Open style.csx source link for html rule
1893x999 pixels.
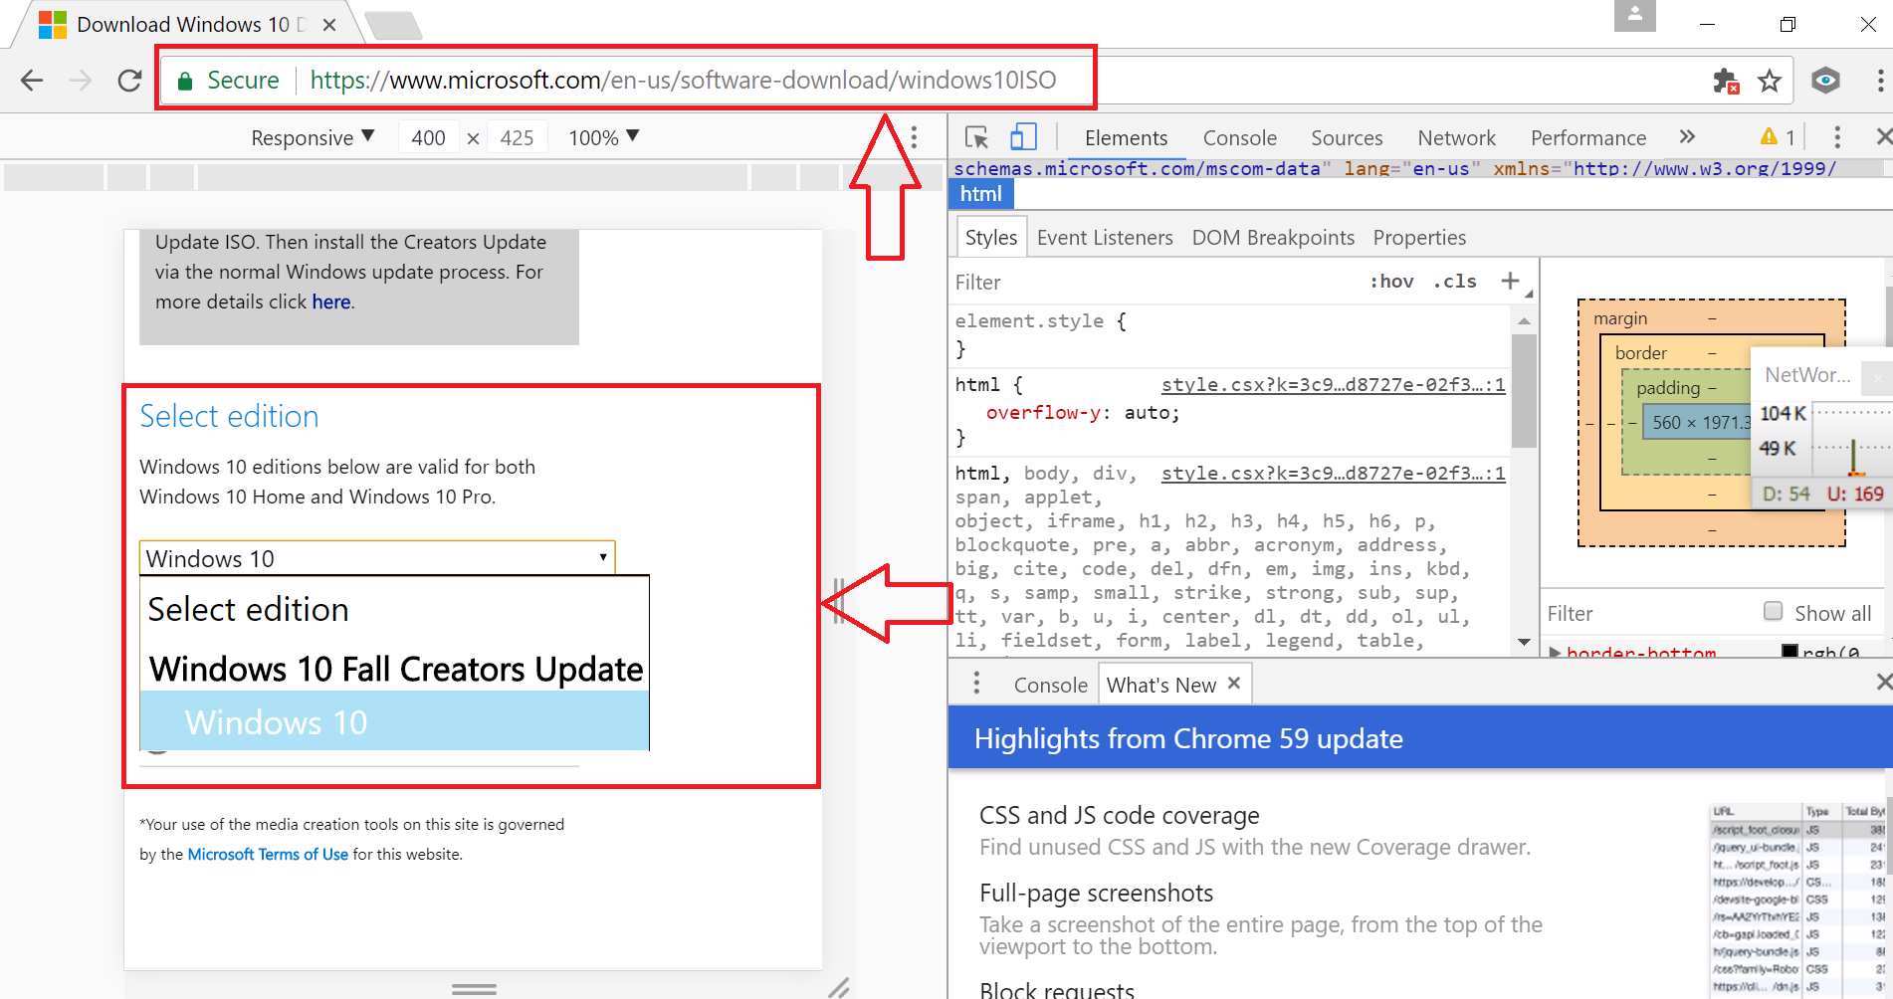point(1333,384)
